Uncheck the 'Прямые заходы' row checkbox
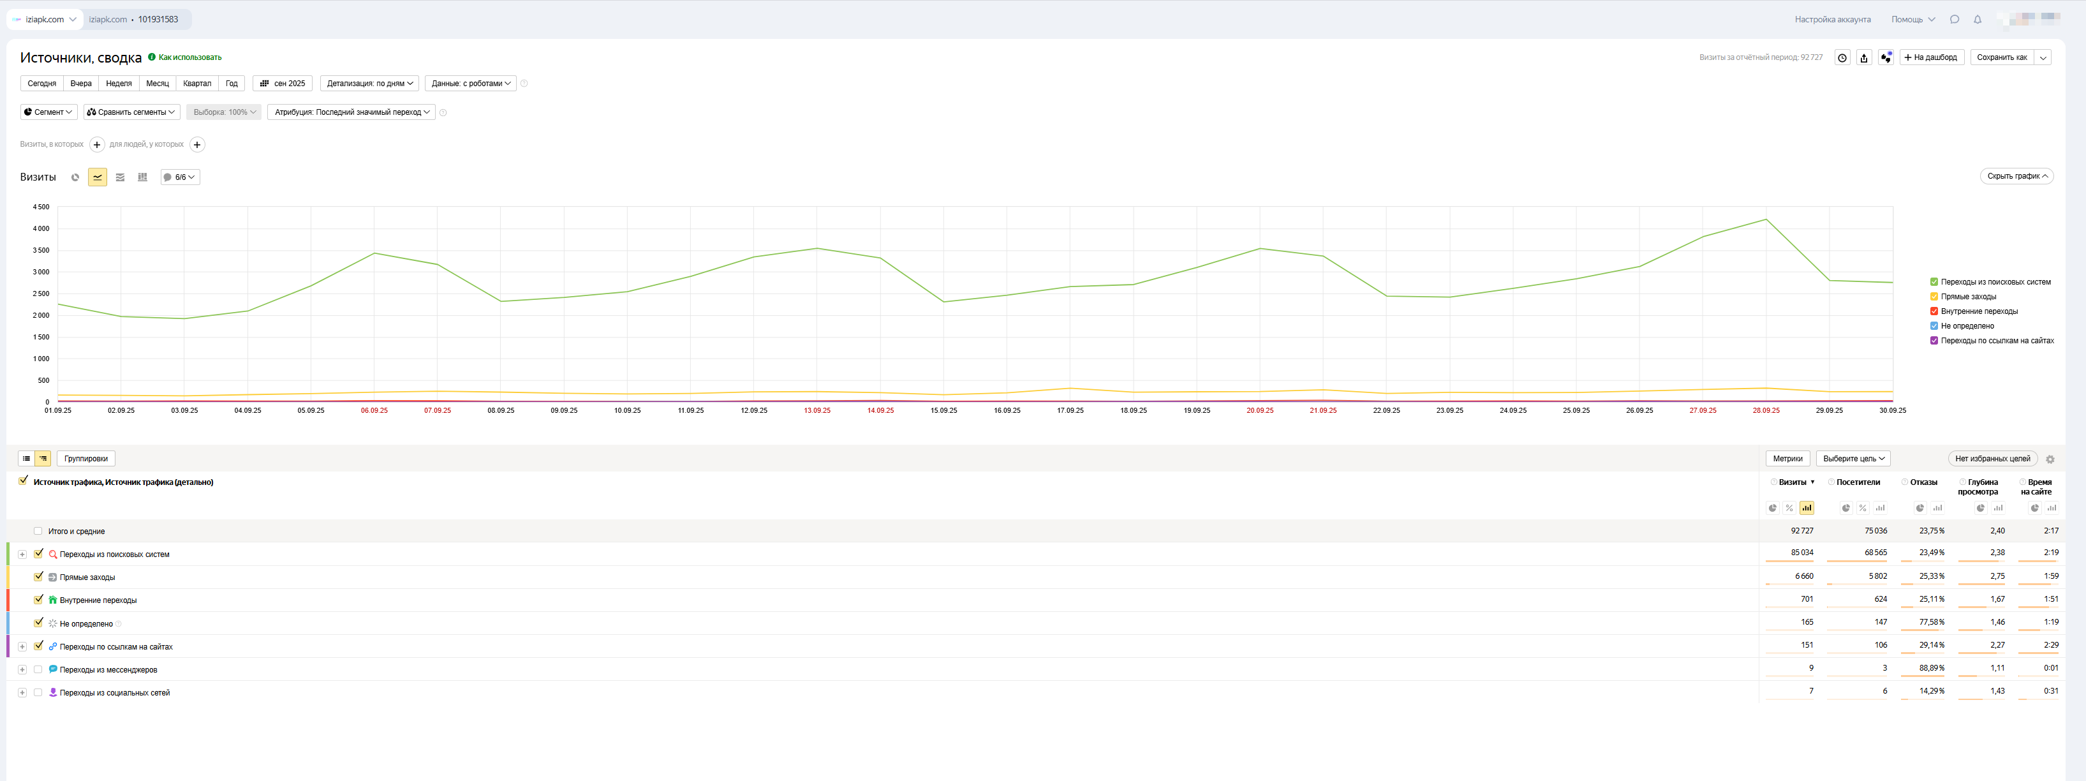This screenshot has width=2086, height=781. pos(38,577)
